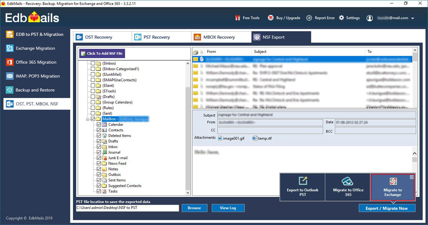
Task: Click the Deleted Items recycle icon
Action: [104, 136]
